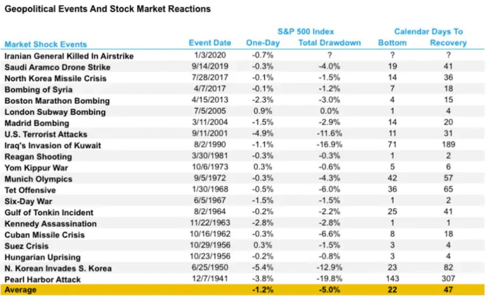Click the 307 days to recovery value
The height and width of the screenshot is (300, 486).
448,279
